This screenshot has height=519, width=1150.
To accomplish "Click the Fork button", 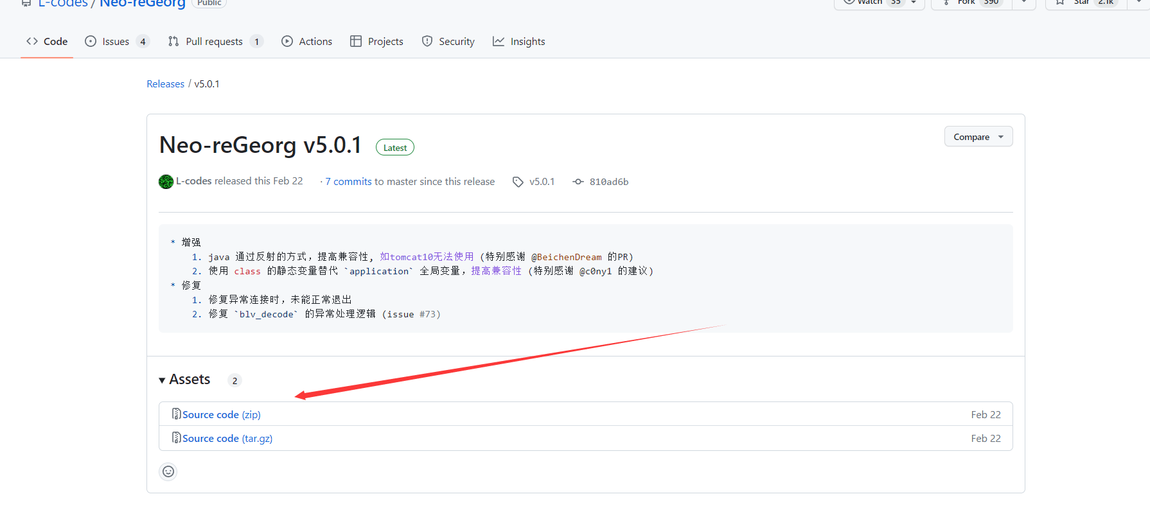I will point(971,3).
